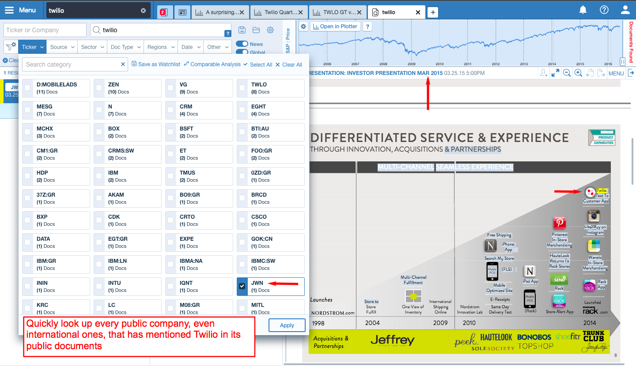This screenshot has height=366, width=636.
Task: Open the advanced filter funnel settings
Action: tap(11, 47)
